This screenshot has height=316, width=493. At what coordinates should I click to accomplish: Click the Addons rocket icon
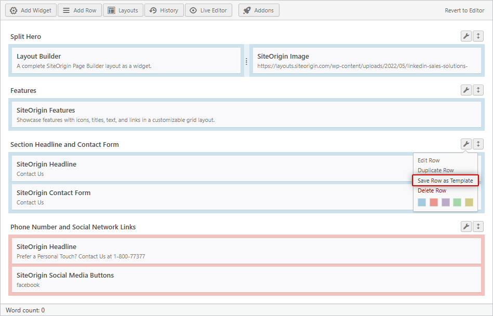247,10
